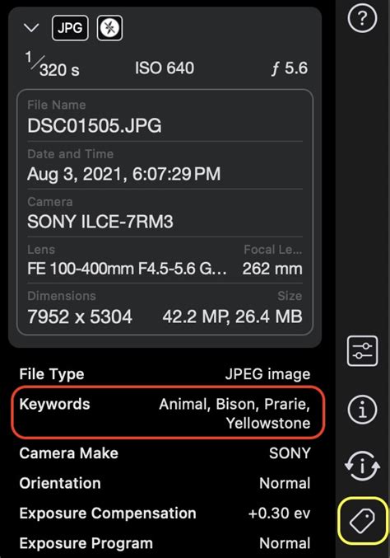Open the Help question mark icon
Viewport: 390px width, 558px height.
[x=362, y=18]
